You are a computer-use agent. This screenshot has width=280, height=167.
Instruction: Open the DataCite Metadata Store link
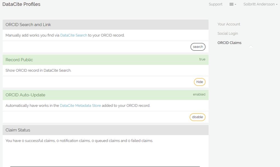coord(80,106)
